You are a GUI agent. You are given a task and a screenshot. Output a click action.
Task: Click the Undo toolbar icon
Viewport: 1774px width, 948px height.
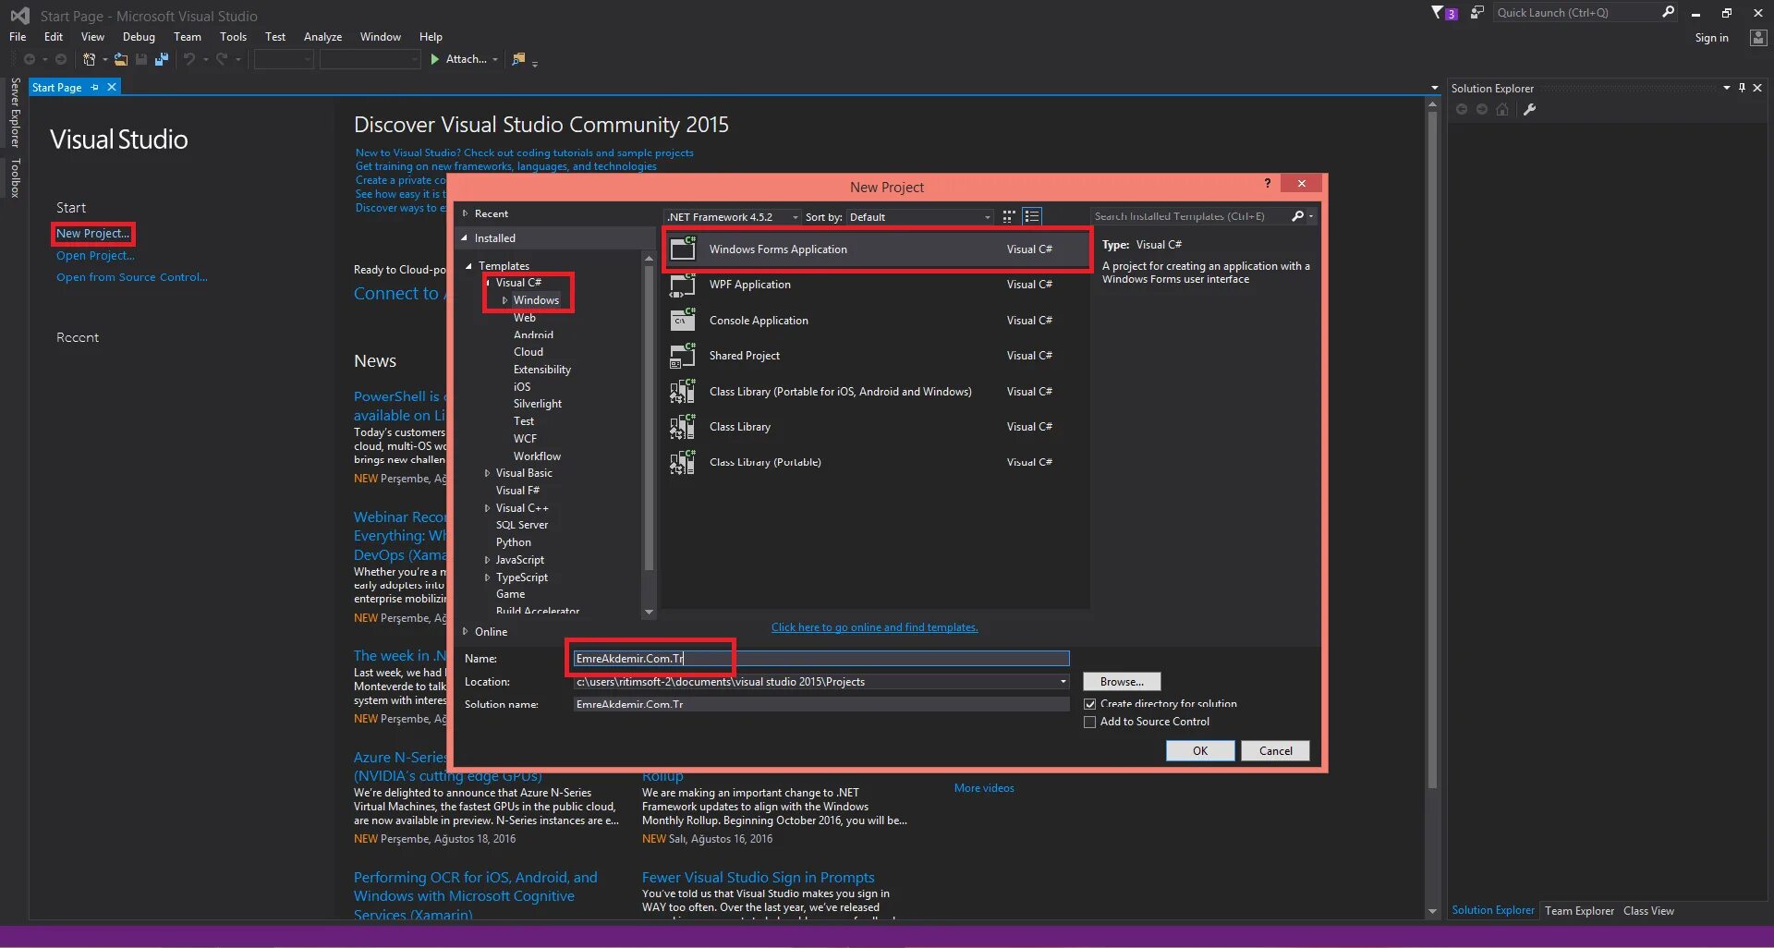point(189,59)
